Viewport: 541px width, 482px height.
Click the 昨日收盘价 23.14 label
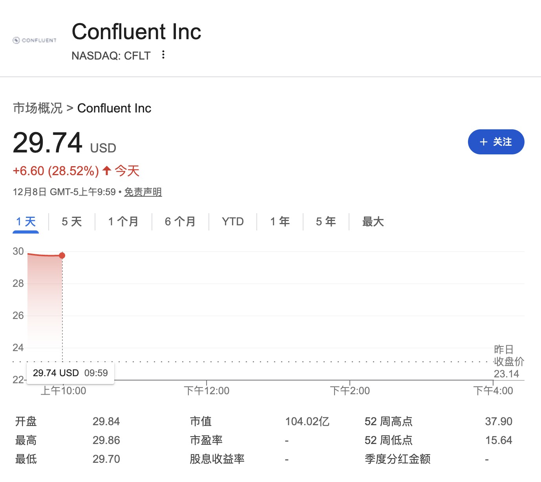[508, 362]
